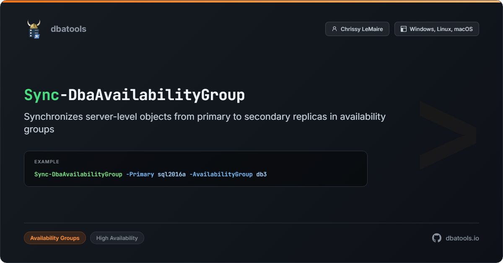Click the large faded chevron watermark

[447, 135]
